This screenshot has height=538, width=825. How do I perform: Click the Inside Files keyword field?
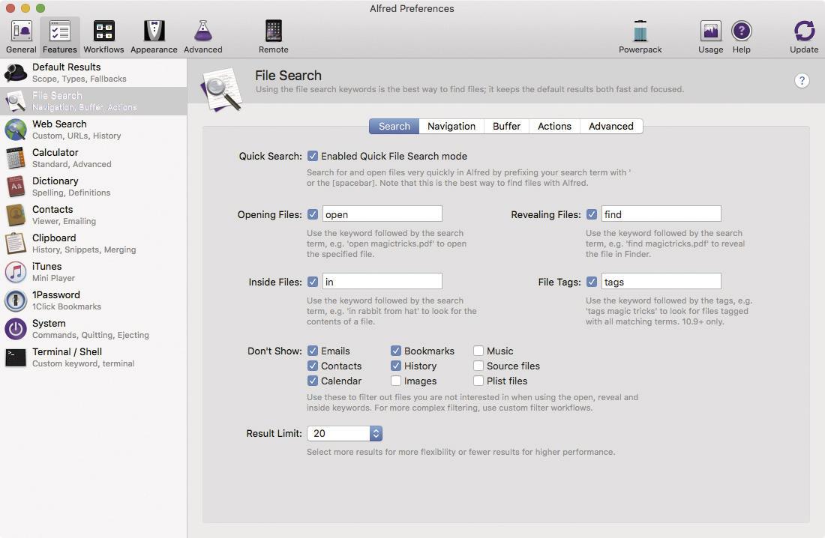pyautogui.click(x=382, y=281)
